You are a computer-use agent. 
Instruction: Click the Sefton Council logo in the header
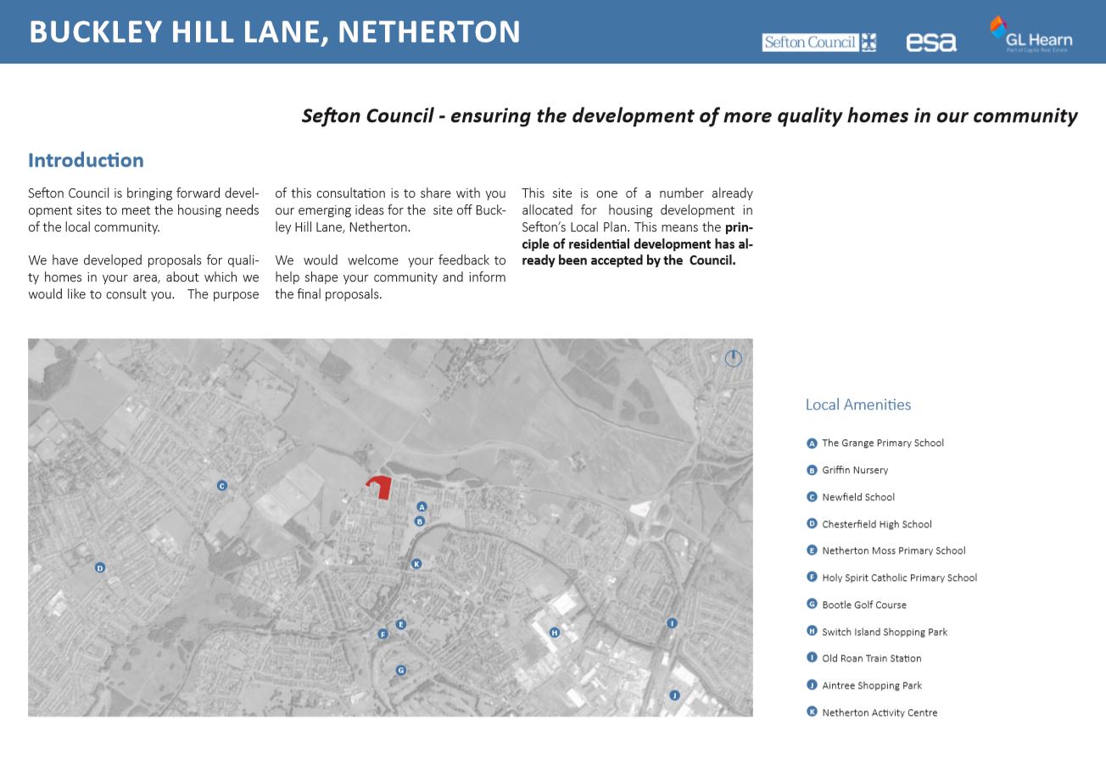click(x=819, y=42)
